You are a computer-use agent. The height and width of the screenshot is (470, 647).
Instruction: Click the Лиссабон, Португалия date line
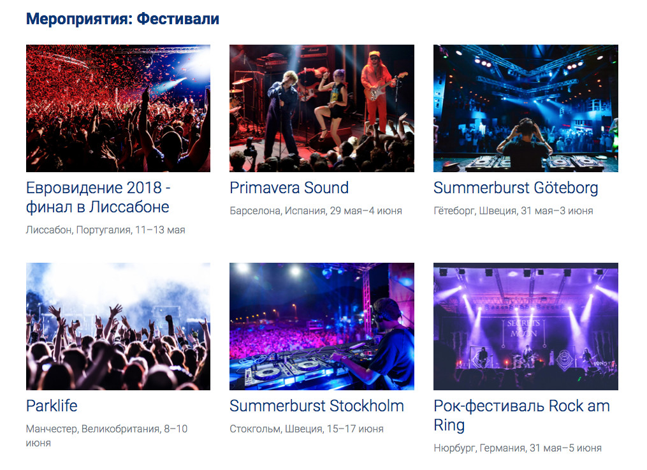pyautogui.click(x=105, y=230)
